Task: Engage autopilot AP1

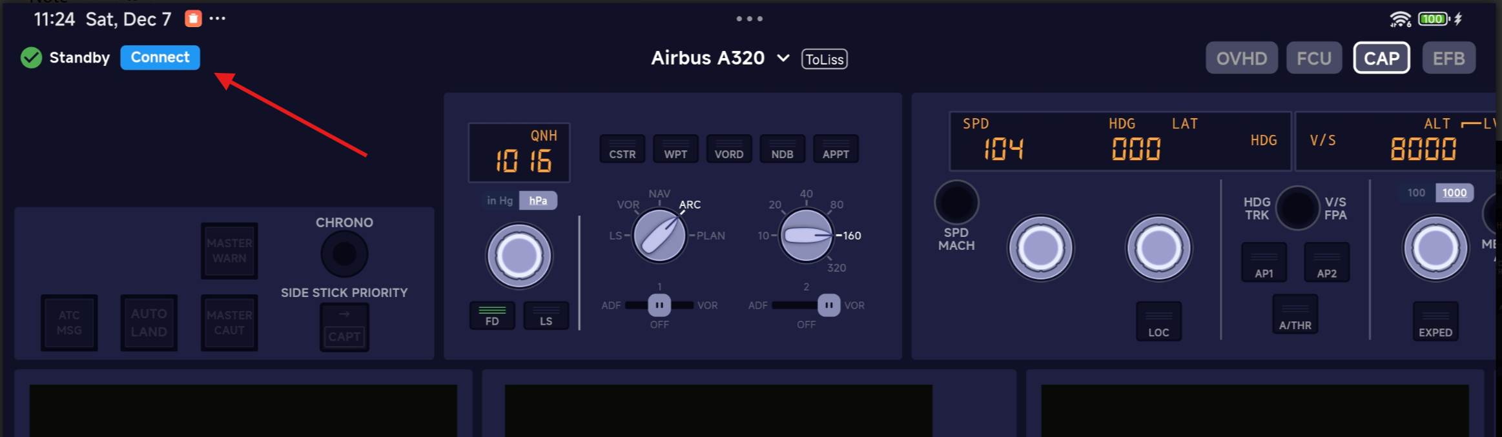Action: pyautogui.click(x=1264, y=263)
